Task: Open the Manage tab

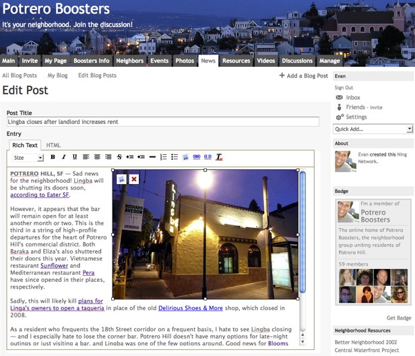Action: pos(329,61)
